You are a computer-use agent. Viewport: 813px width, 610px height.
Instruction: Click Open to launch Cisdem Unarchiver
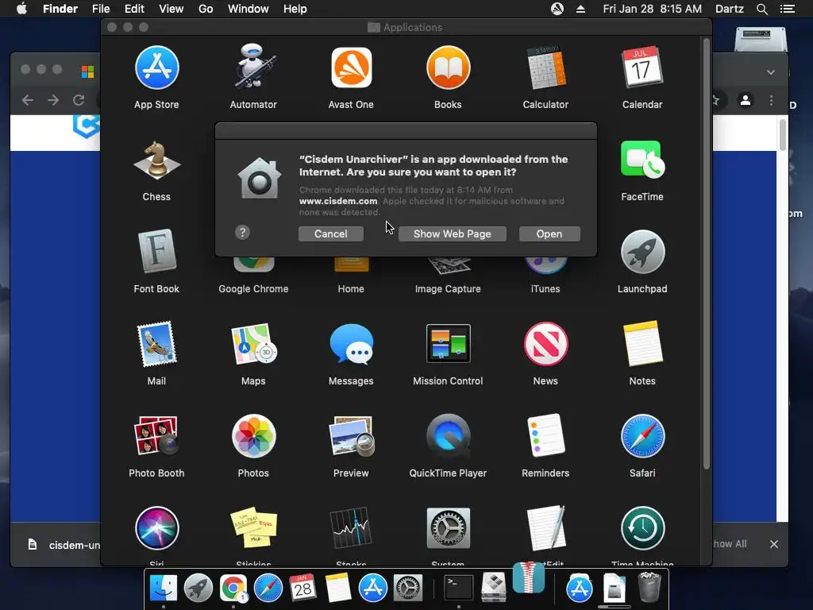(x=549, y=234)
